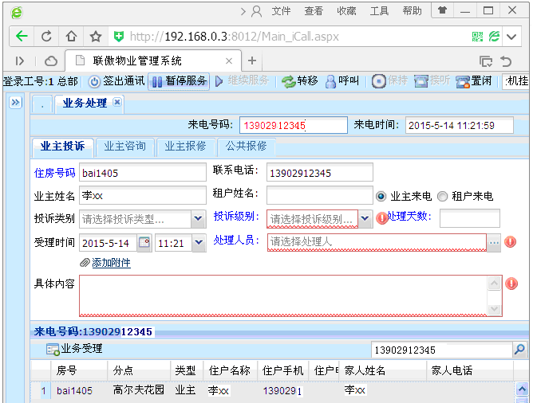
Task: Click the ellipsis button beside 处理人员
Action: [494, 242]
